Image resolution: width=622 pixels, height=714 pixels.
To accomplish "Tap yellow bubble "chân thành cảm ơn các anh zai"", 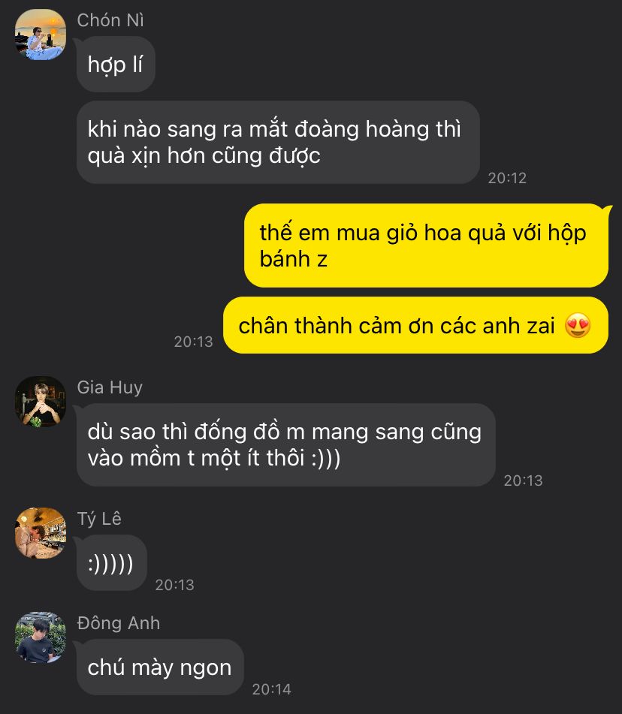I will pos(415,325).
